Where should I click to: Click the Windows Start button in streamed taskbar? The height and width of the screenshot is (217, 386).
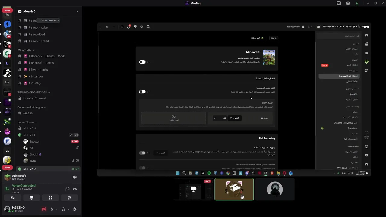(178, 173)
